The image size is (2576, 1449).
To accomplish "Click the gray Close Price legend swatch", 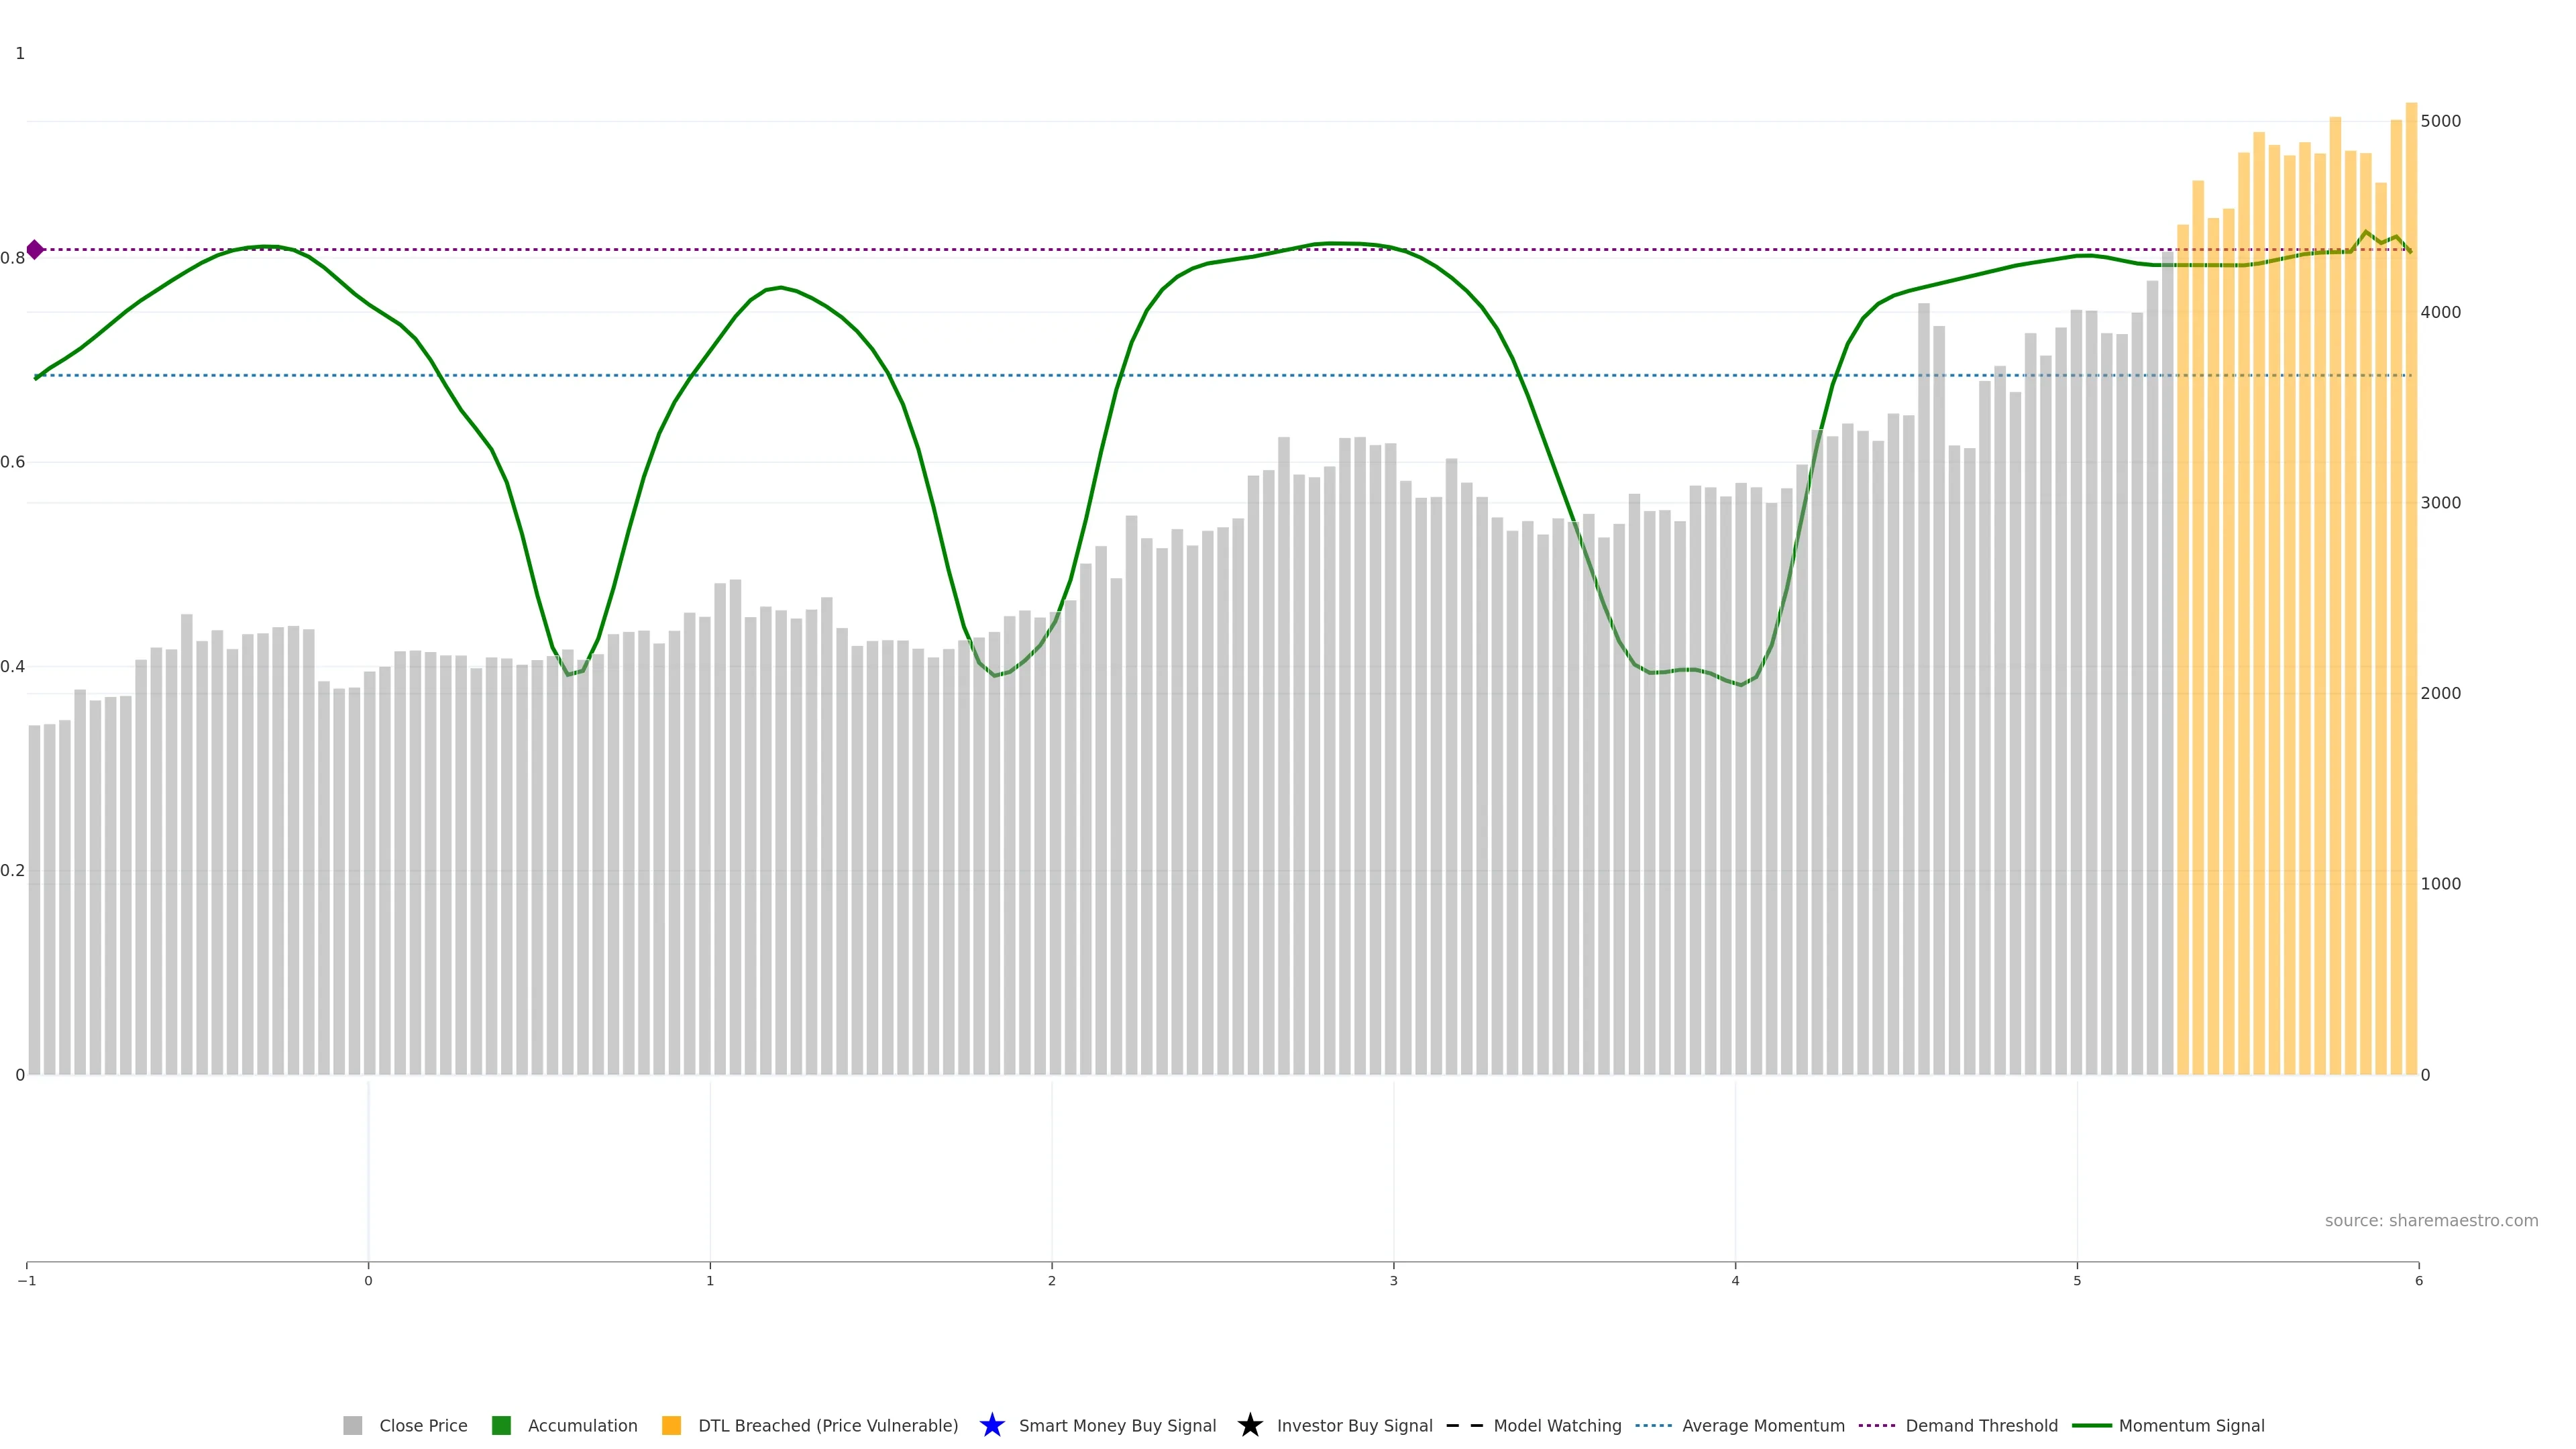I will pyautogui.click(x=352, y=1425).
